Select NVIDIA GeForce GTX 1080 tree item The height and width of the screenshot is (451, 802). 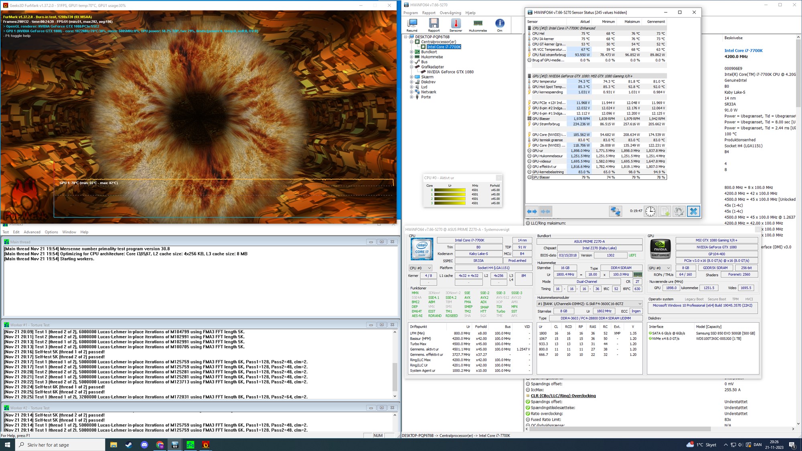450,72
